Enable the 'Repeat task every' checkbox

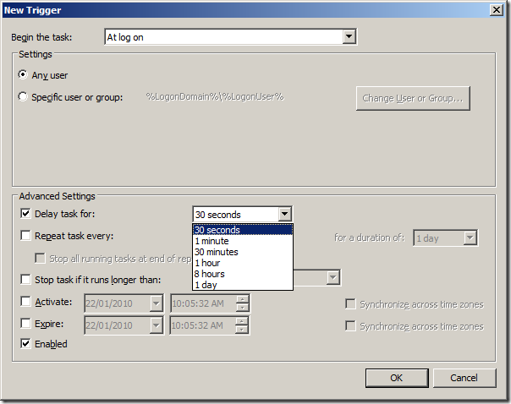25,236
